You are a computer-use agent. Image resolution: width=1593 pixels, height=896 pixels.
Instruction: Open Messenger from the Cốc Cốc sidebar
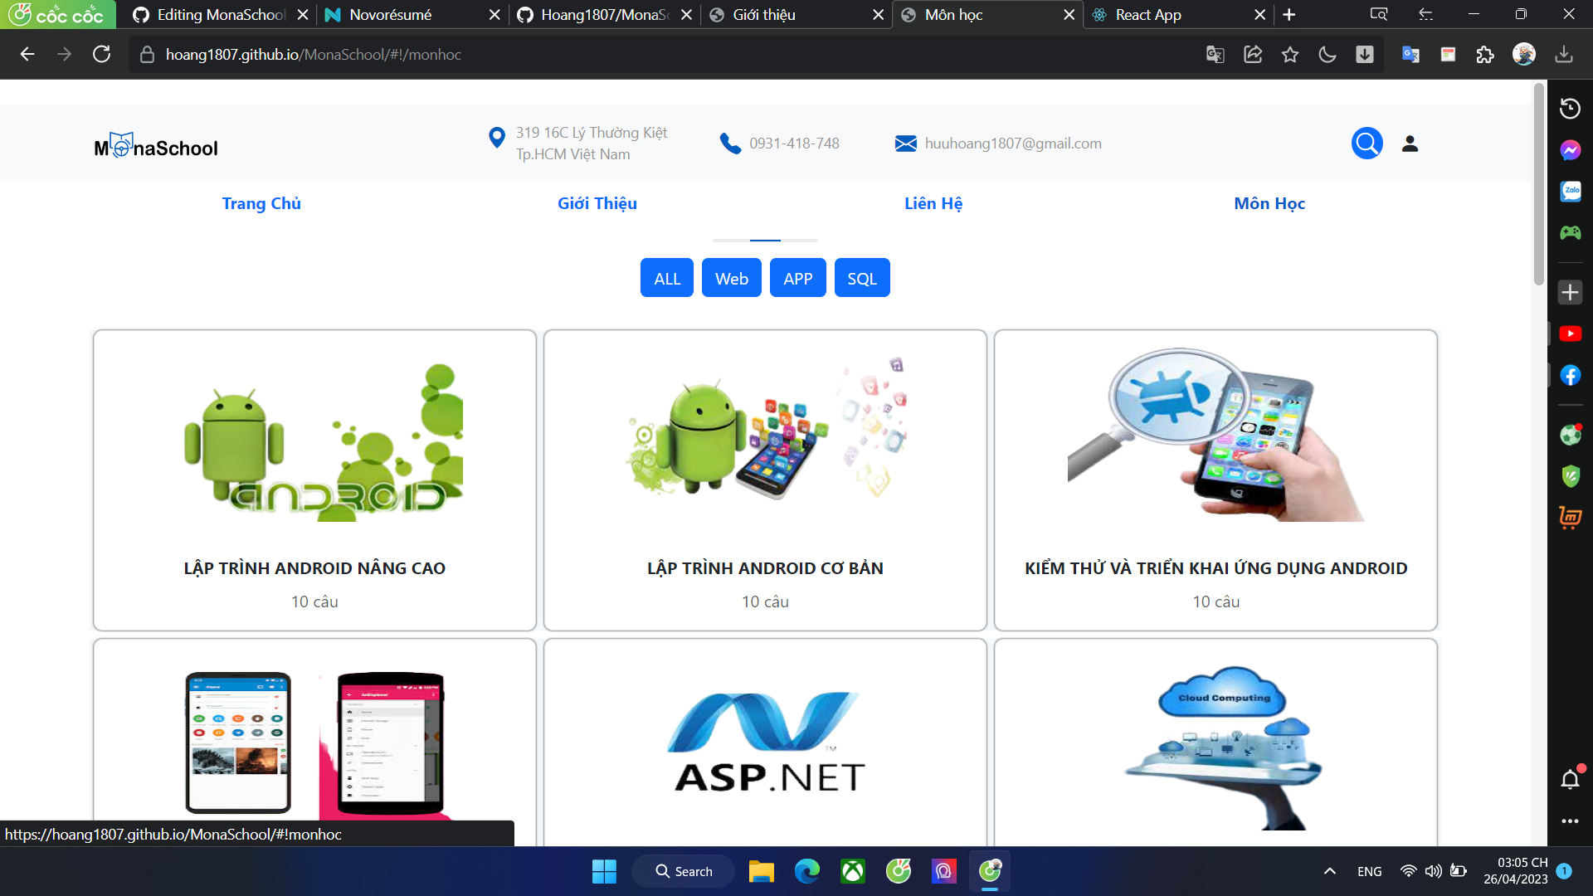(x=1570, y=150)
